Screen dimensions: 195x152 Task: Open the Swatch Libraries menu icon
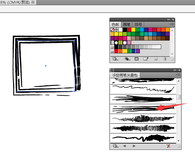pyautogui.click(x=115, y=59)
